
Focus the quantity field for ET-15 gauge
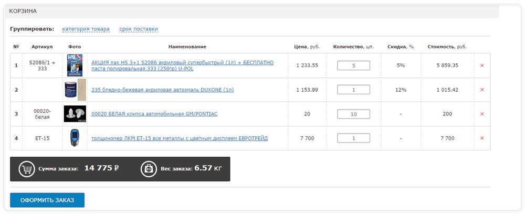(x=353, y=138)
